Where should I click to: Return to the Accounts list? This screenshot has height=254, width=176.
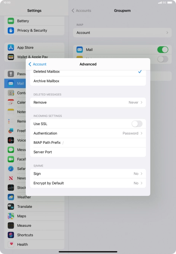click(x=81, y=10)
